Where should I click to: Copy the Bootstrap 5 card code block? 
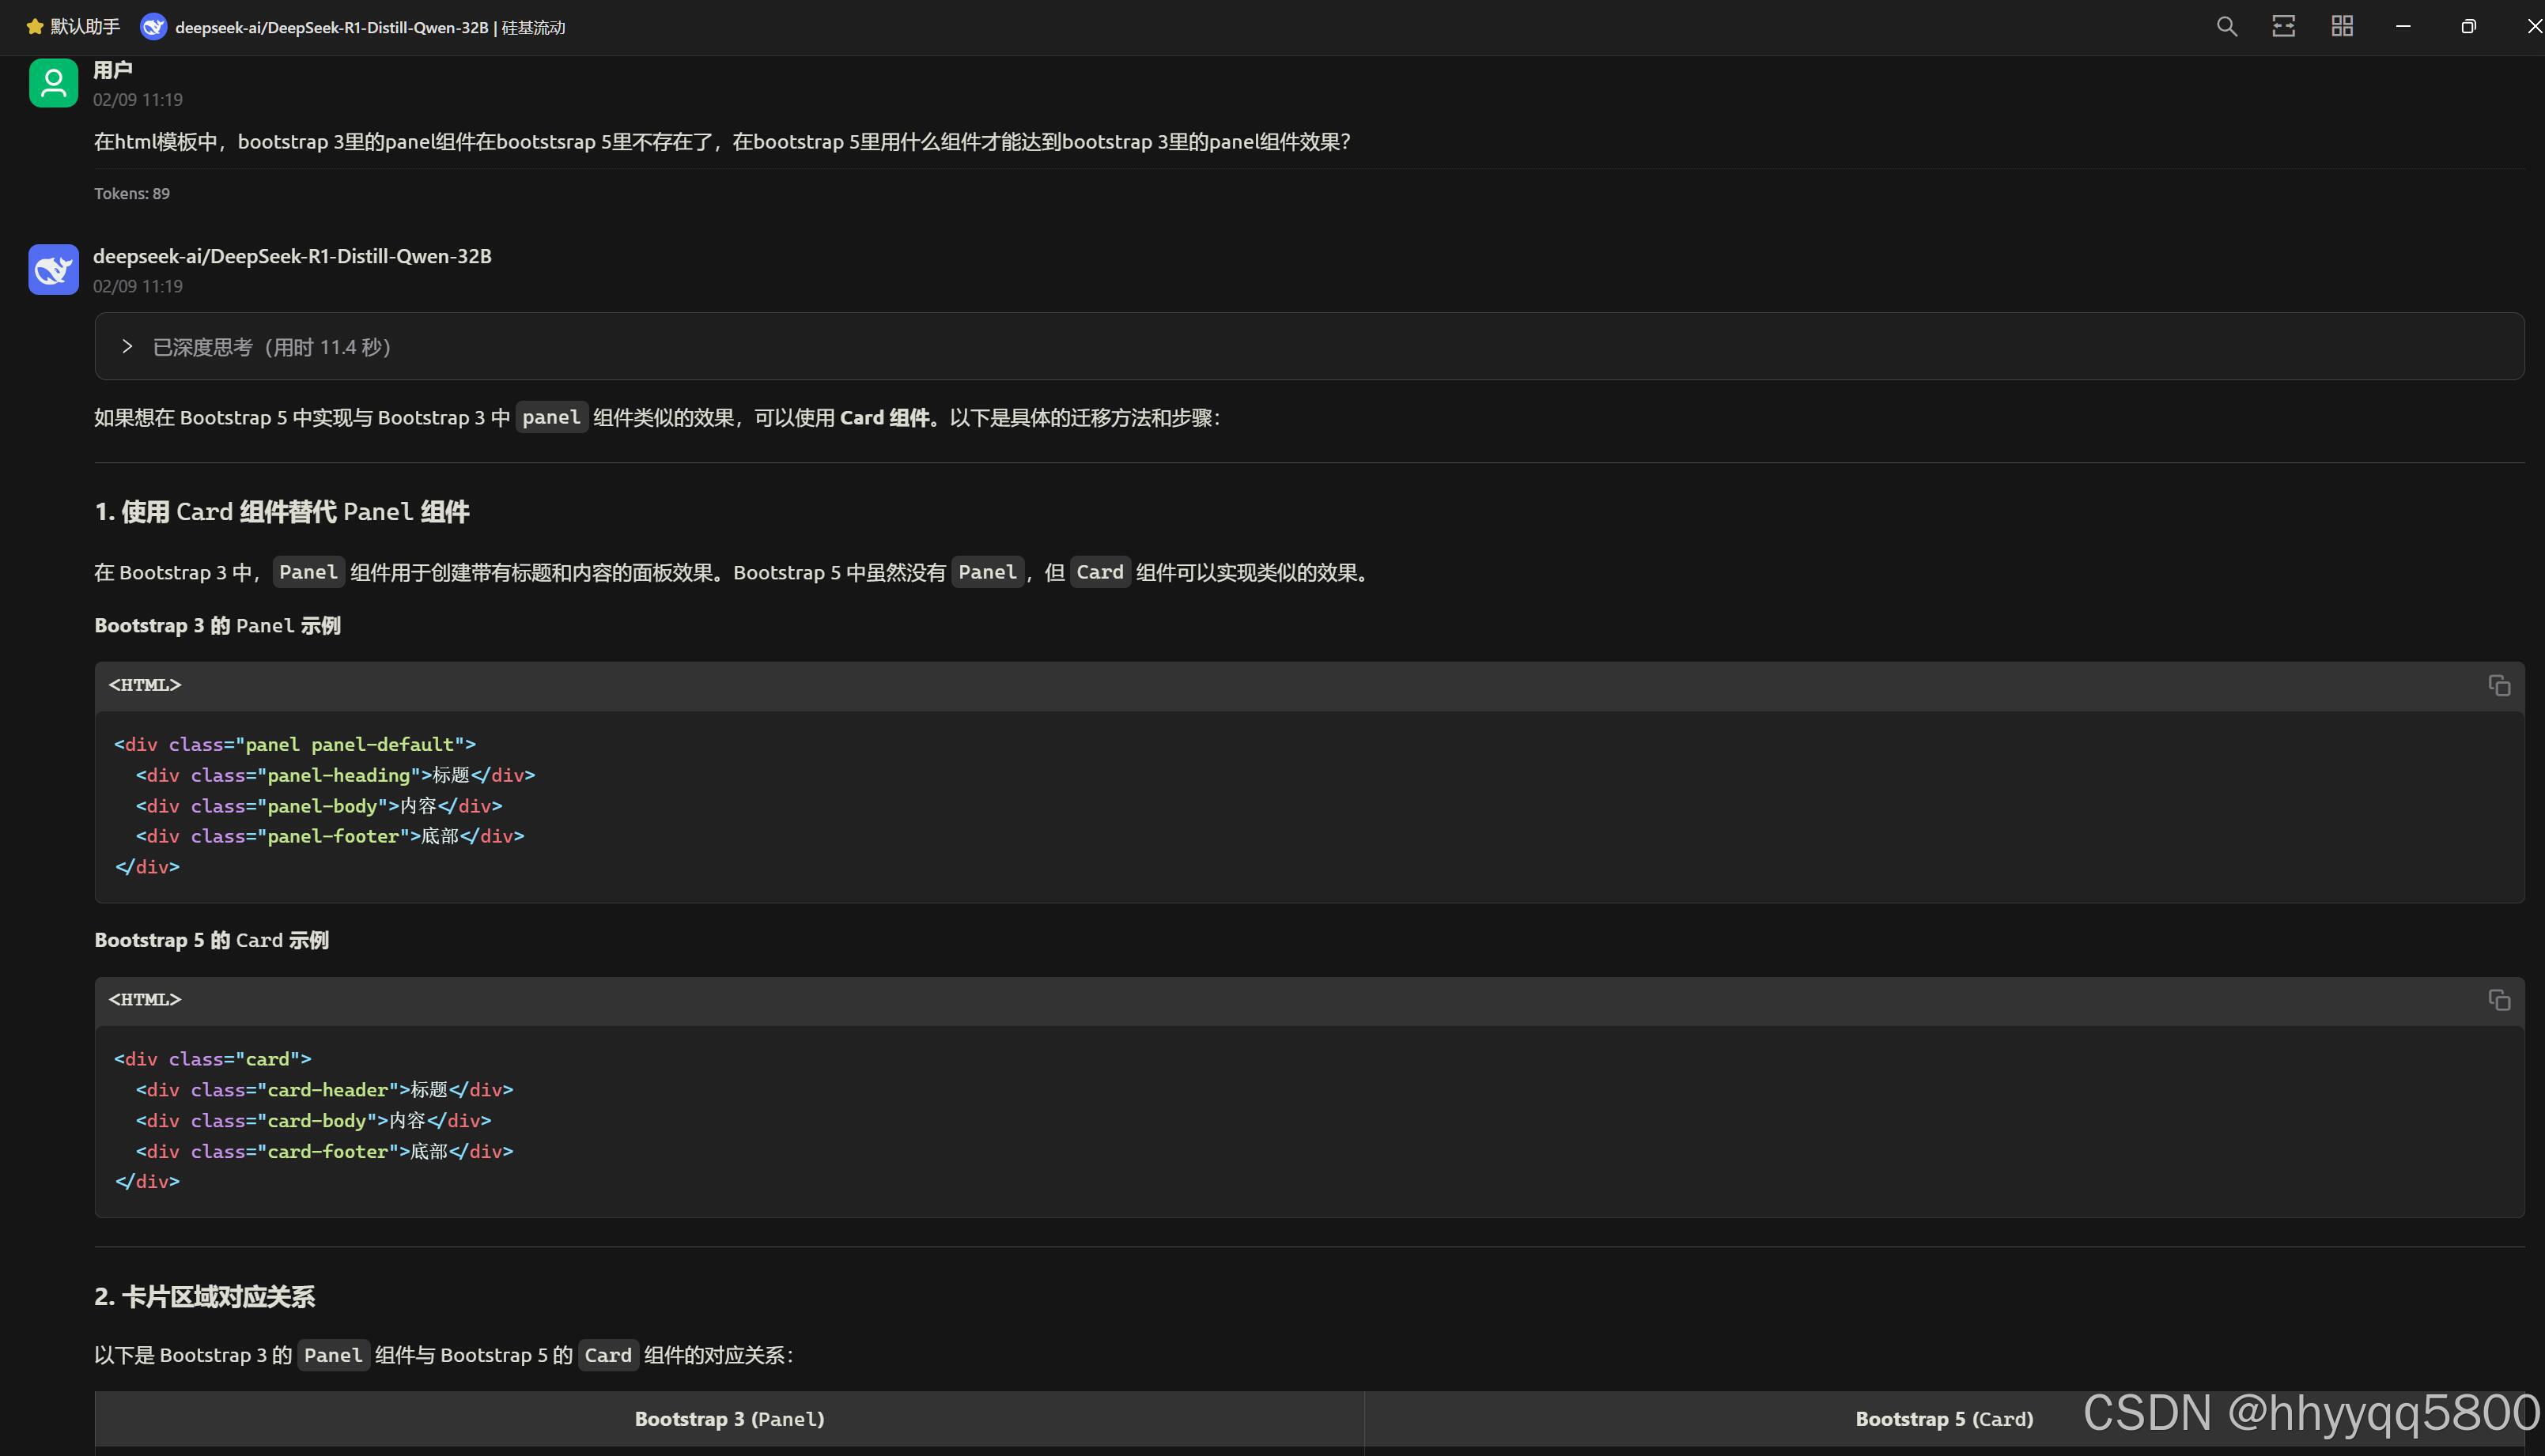pyautogui.click(x=2498, y=1000)
